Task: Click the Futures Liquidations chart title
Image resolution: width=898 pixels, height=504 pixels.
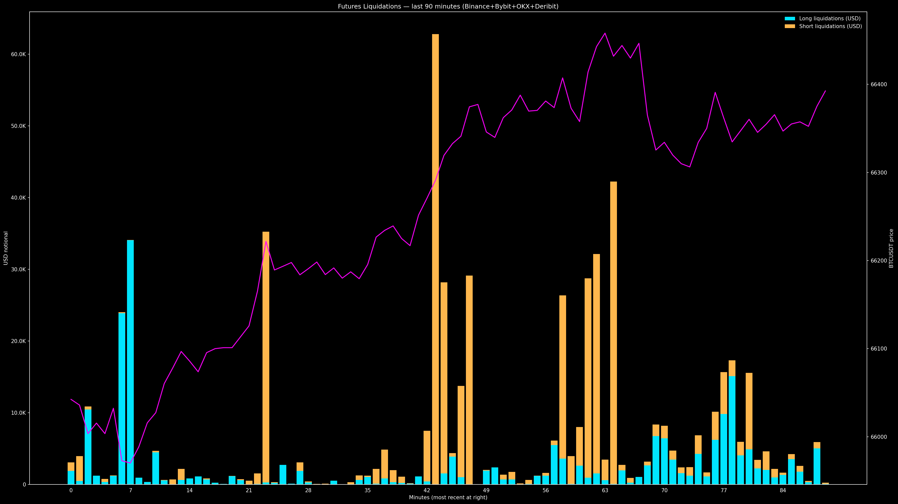Action: coord(448,6)
